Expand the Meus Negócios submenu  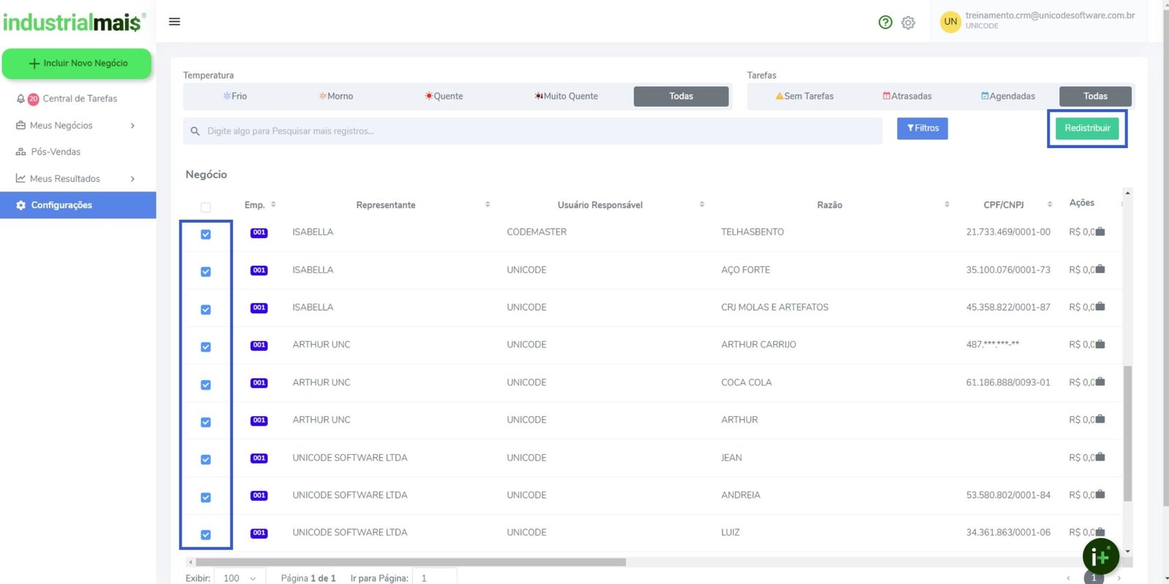click(x=132, y=126)
